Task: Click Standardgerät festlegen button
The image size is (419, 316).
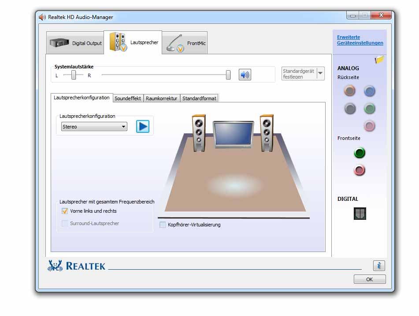Action: 299,74
